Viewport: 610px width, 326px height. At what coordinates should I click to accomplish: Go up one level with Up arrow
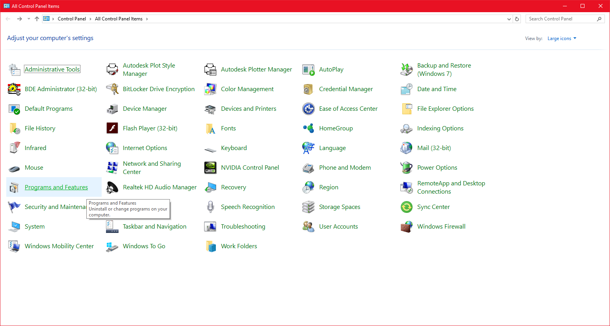pos(37,19)
